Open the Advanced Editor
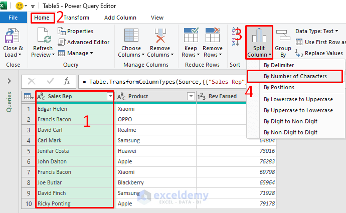The width and height of the screenshot is (346, 213). point(84,42)
